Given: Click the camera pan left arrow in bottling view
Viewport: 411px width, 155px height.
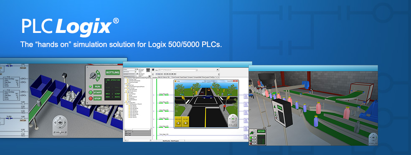Looking at the screenshot, I should coord(55,122).
